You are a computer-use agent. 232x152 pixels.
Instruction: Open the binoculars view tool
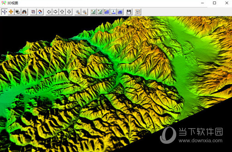point(24,12)
